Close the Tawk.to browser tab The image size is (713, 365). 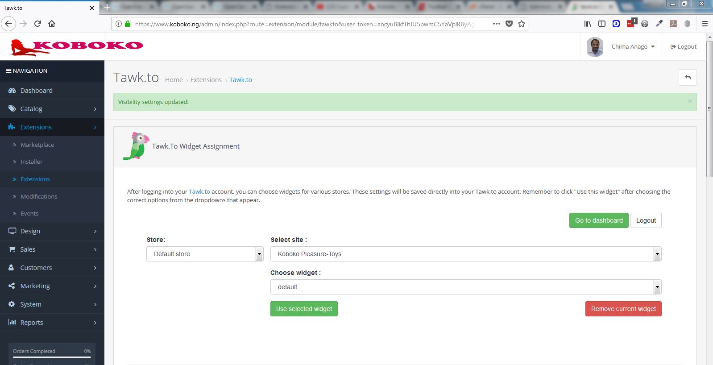click(x=92, y=8)
